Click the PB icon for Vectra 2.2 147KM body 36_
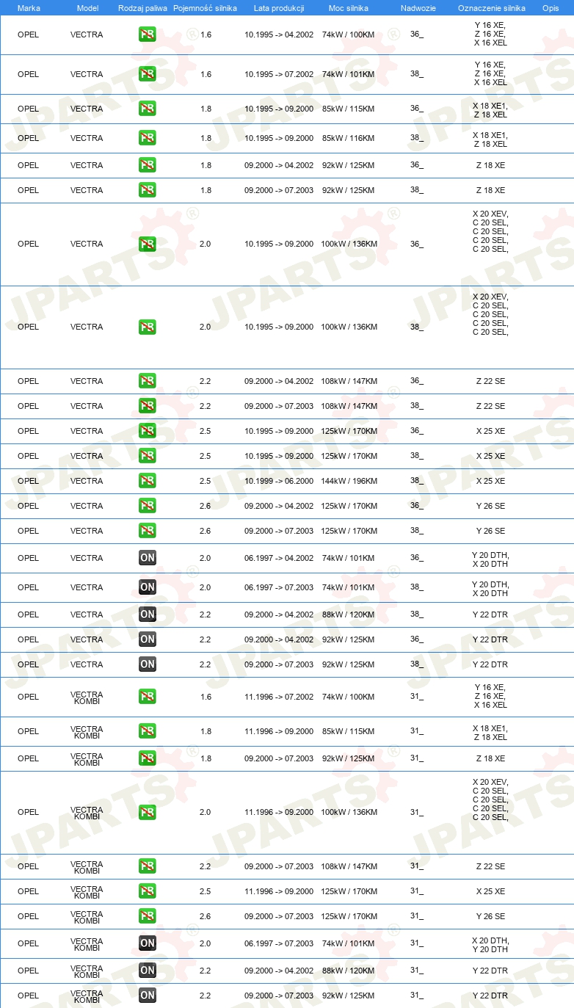Viewport: 574px width, 1008px height. [148, 380]
